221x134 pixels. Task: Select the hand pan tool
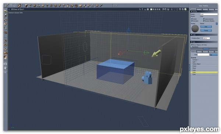[5, 68]
